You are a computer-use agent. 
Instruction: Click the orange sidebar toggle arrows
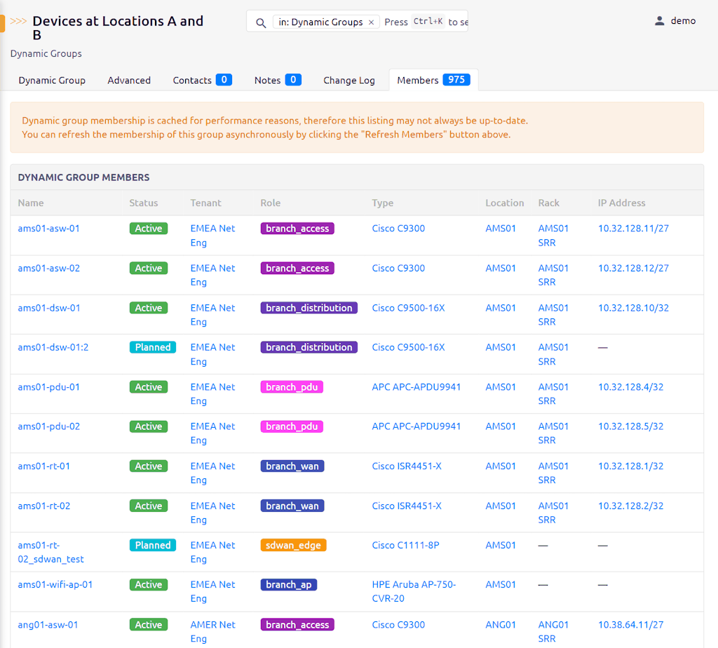[18, 21]
